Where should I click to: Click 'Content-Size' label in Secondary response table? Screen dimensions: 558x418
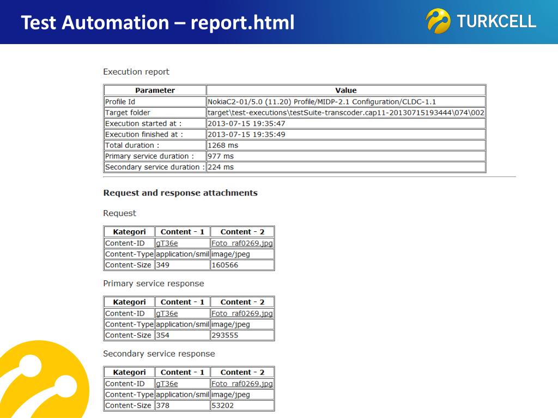click(130, 405)
